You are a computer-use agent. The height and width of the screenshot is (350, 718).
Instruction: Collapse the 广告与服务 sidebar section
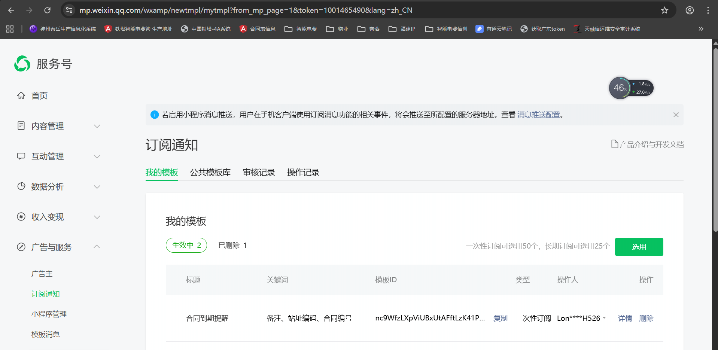(x=59, y=247)
